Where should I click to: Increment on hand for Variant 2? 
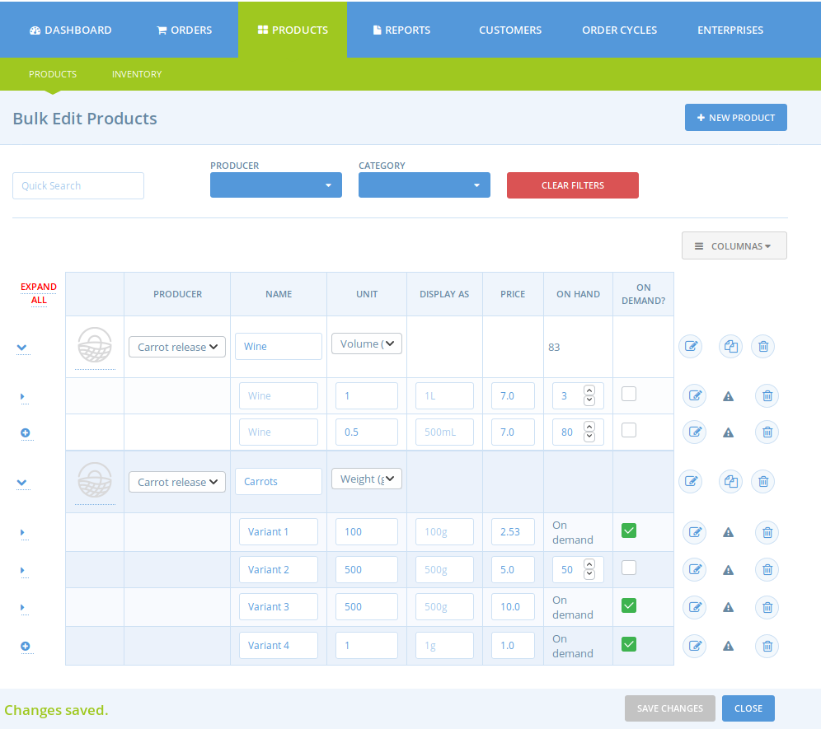589,564
